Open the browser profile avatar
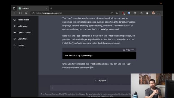This screenshot has height=98, width=174. coord(153,13)
